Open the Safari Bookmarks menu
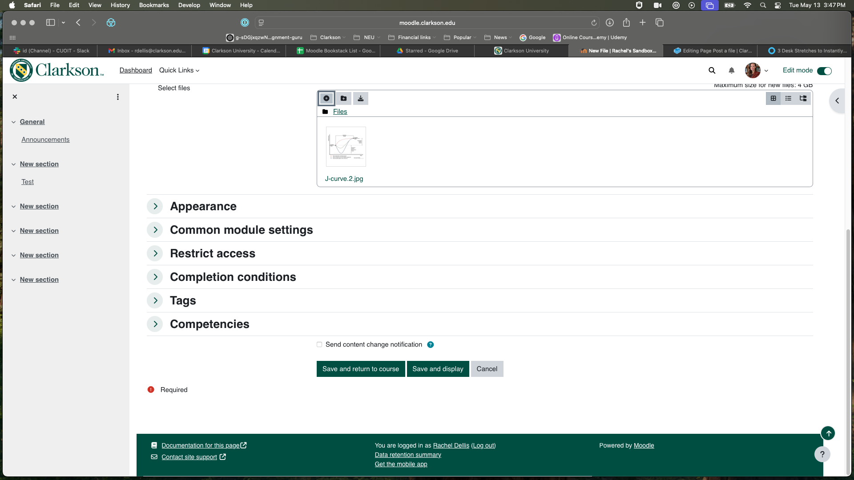The height and width of the screenshot is (480, 854). click(x=154, y=5)
